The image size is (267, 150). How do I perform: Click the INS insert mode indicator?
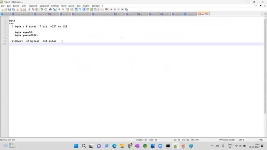[261, 140]
